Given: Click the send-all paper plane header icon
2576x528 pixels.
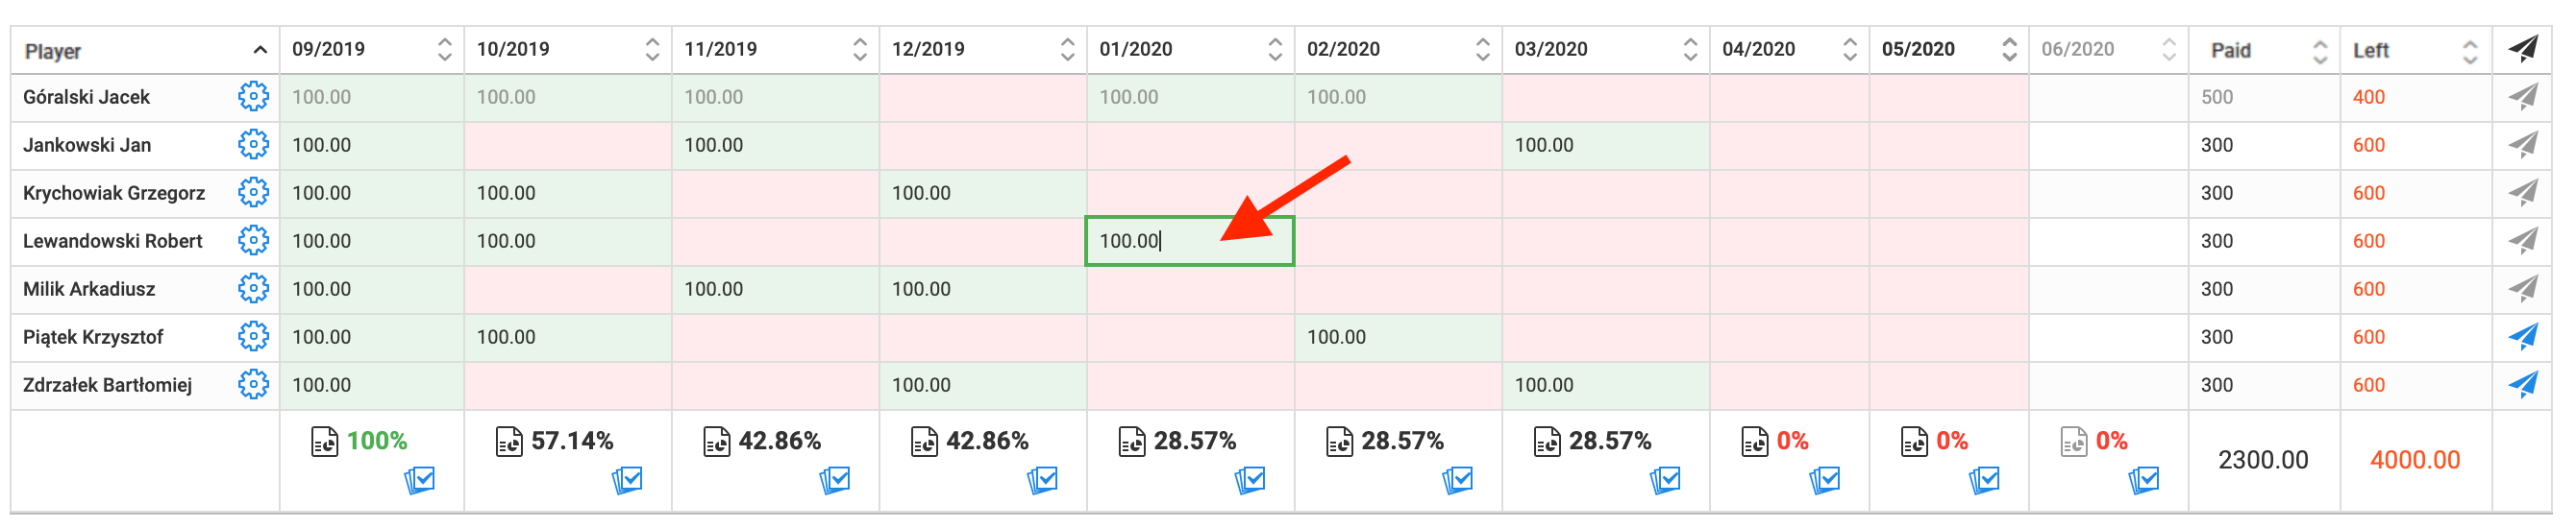Looking at the screenshot, I should [2522, 49].
